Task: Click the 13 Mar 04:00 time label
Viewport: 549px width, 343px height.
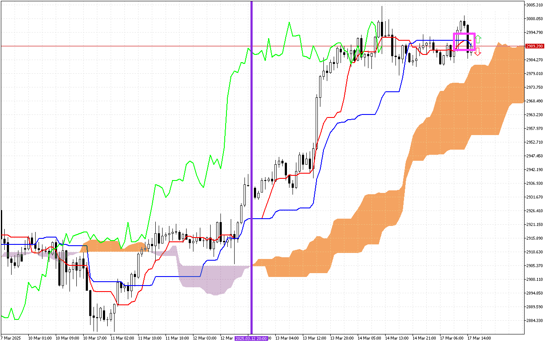Action: click(288, 338)
